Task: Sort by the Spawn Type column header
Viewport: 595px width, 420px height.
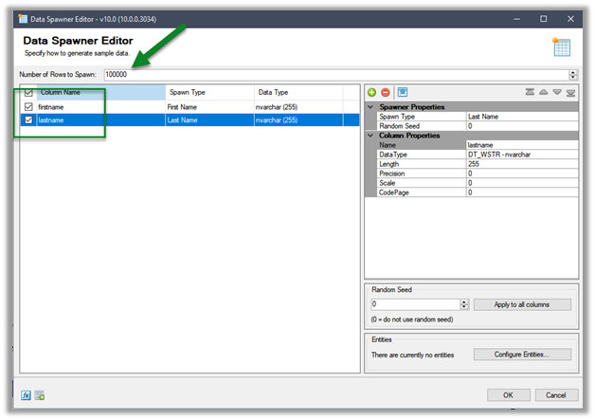Action: coord(207,93)
